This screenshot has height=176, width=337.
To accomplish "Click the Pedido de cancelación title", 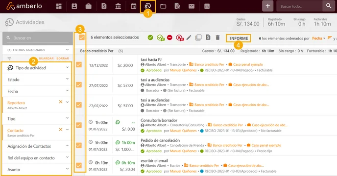I will pos(160,140).
